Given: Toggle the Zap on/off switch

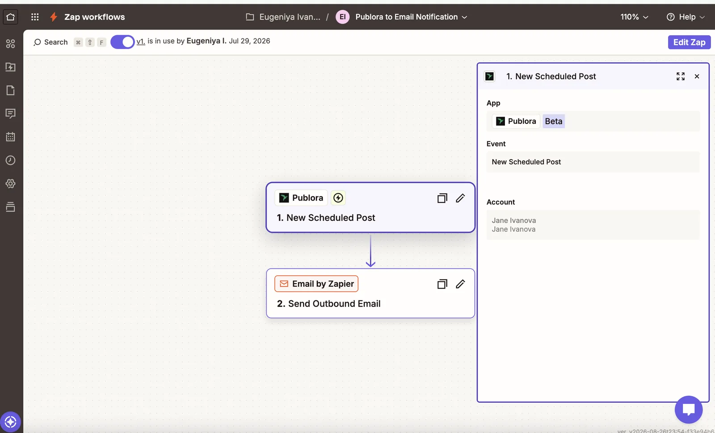Looking at the screenshot, I should point(122,42).
